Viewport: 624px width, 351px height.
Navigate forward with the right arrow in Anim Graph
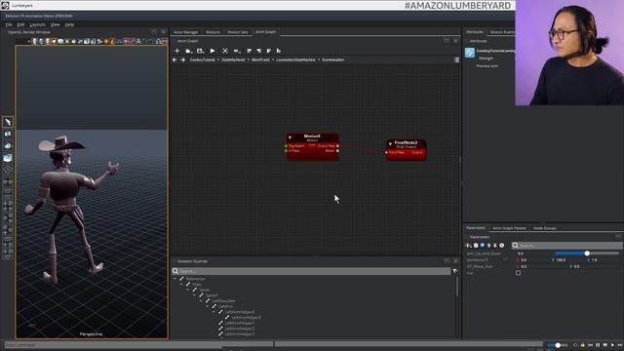click(182, 59)
